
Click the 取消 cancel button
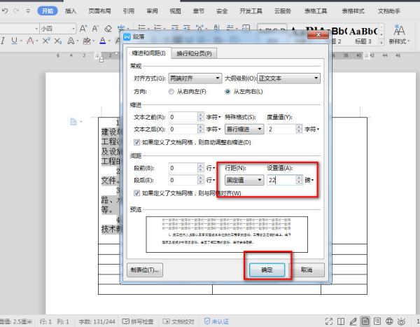coord(306,269)
